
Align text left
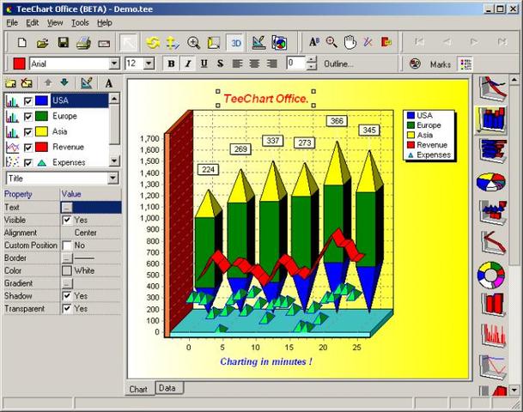[237, 64]
